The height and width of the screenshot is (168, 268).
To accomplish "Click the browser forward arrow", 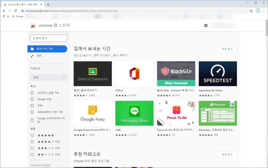I will (x=10, y=11).
